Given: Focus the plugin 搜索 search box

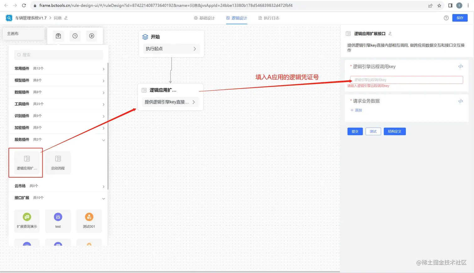Looking at the screenshot, I should [59, 55].
